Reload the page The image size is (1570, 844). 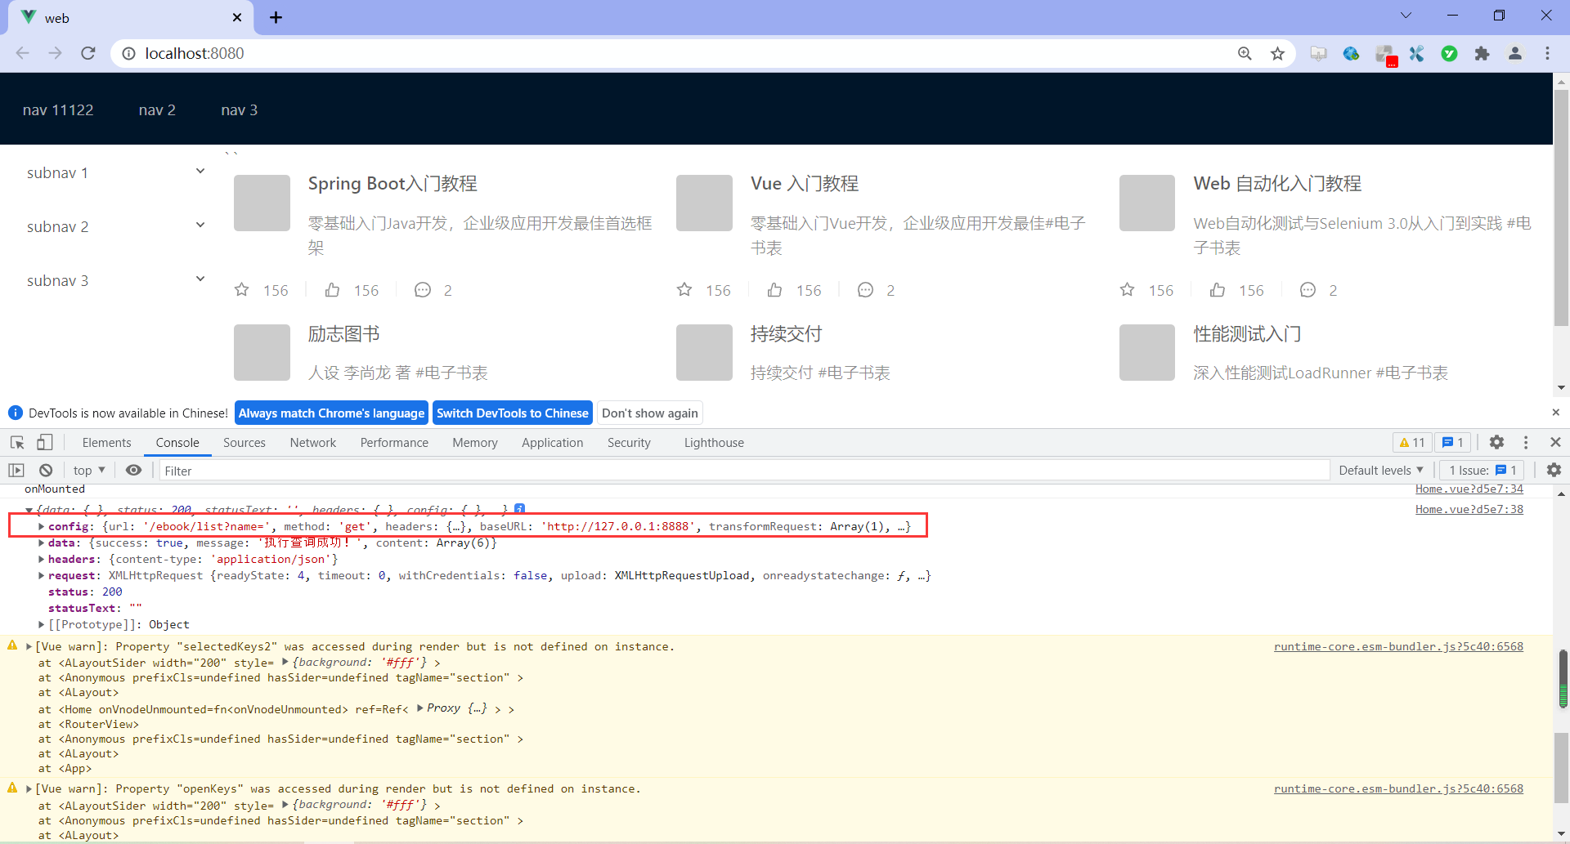pyautogui.click(x=88, y=53)
